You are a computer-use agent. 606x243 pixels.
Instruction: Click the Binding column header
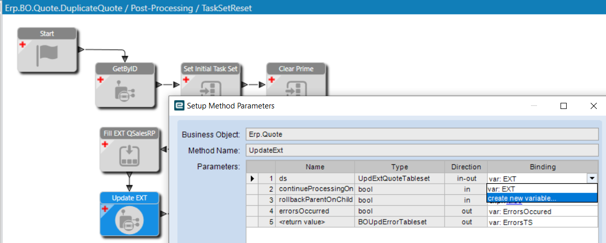(x=542, y=167)
